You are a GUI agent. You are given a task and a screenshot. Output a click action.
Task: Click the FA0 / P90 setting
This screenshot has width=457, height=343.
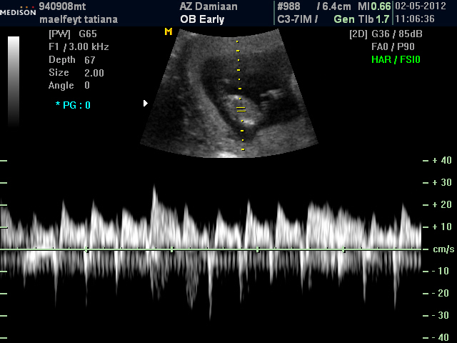point(393,46)
